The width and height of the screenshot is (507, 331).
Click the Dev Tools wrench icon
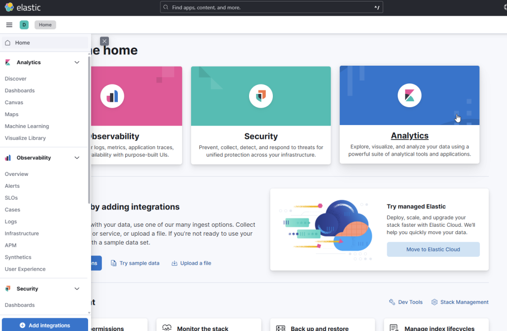click(x=392, y=302)
